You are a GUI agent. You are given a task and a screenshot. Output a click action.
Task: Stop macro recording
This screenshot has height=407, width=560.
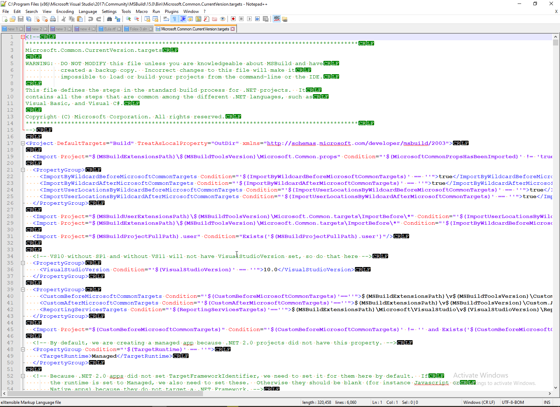click(241, 19)
